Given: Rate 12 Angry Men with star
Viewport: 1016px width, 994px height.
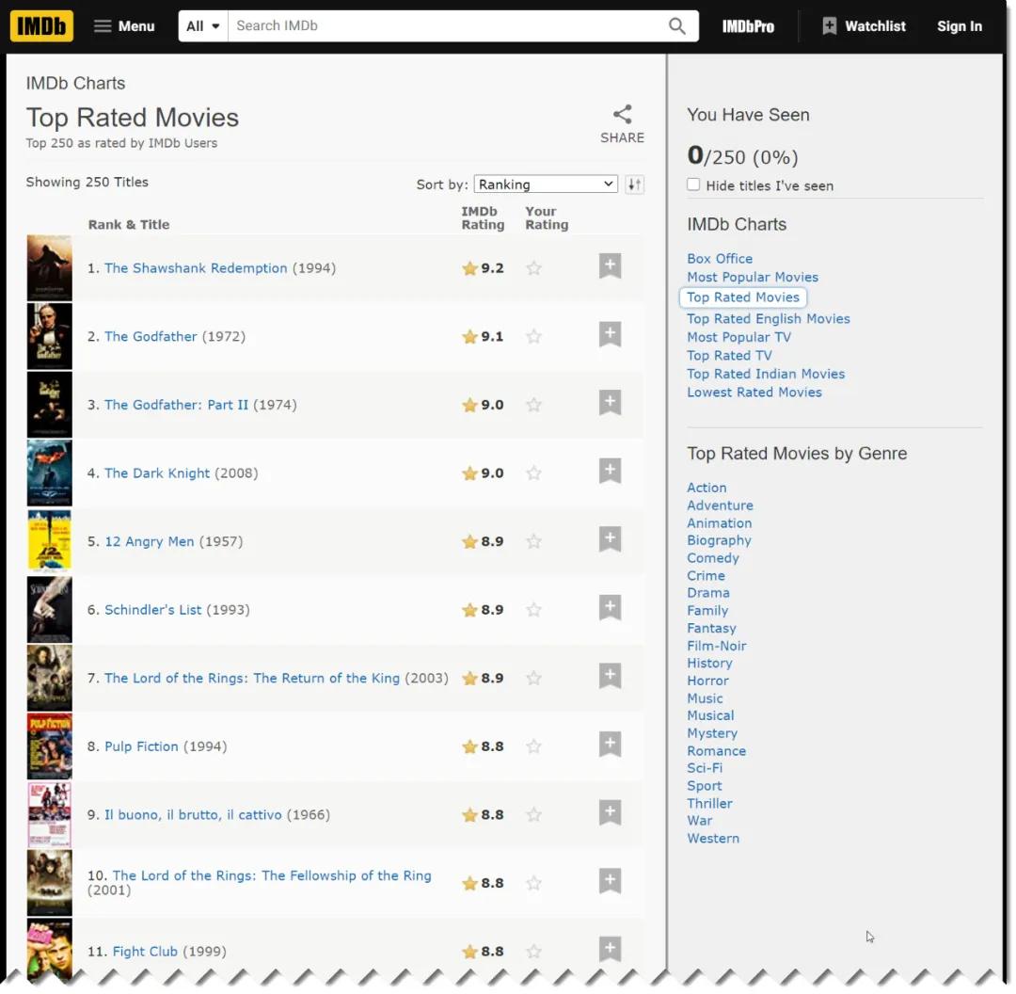Looking at the screenshot, I should (534, 541).
